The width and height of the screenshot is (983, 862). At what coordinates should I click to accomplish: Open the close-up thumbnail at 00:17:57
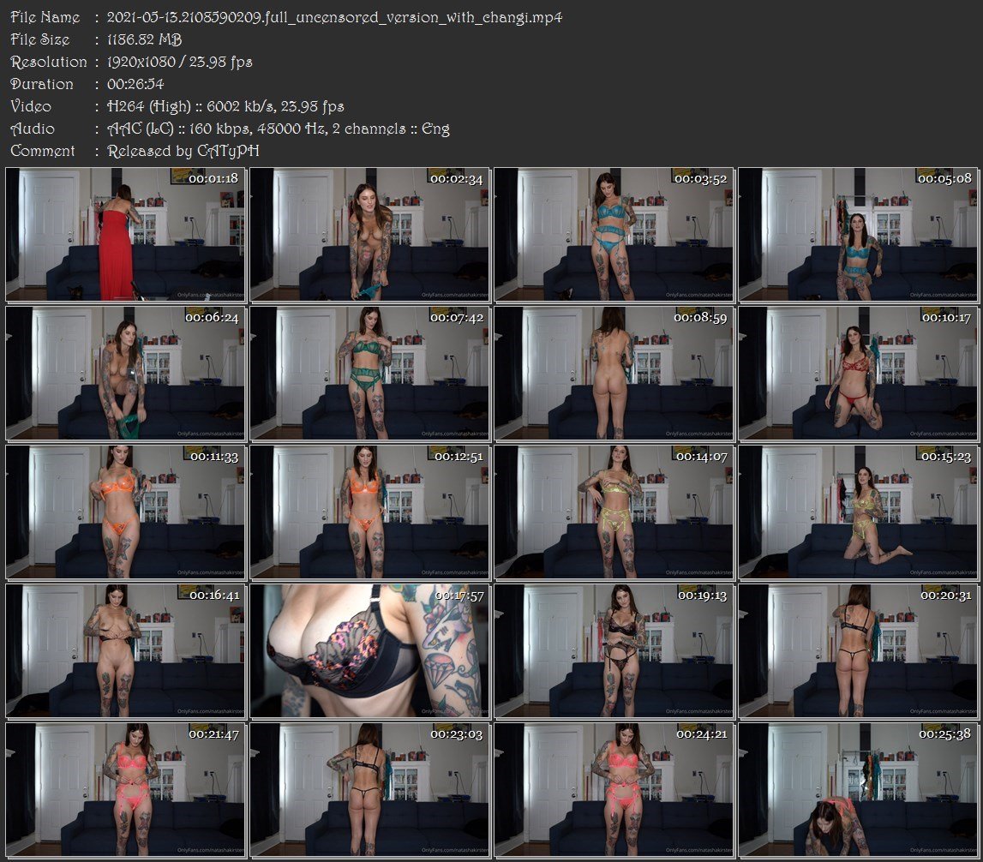click(369, 650)
